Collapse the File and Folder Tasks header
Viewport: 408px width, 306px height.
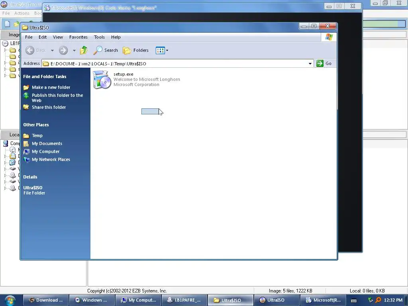tap(45, 76)
